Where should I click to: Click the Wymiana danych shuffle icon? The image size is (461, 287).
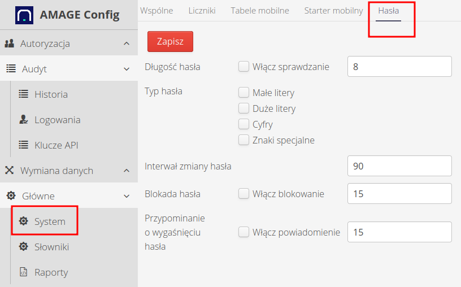(10, 171)
